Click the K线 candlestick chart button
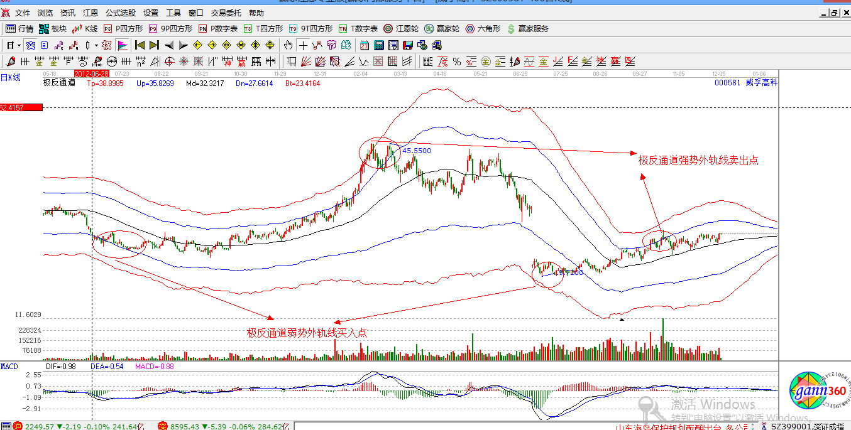 click(x=85, y=29)
